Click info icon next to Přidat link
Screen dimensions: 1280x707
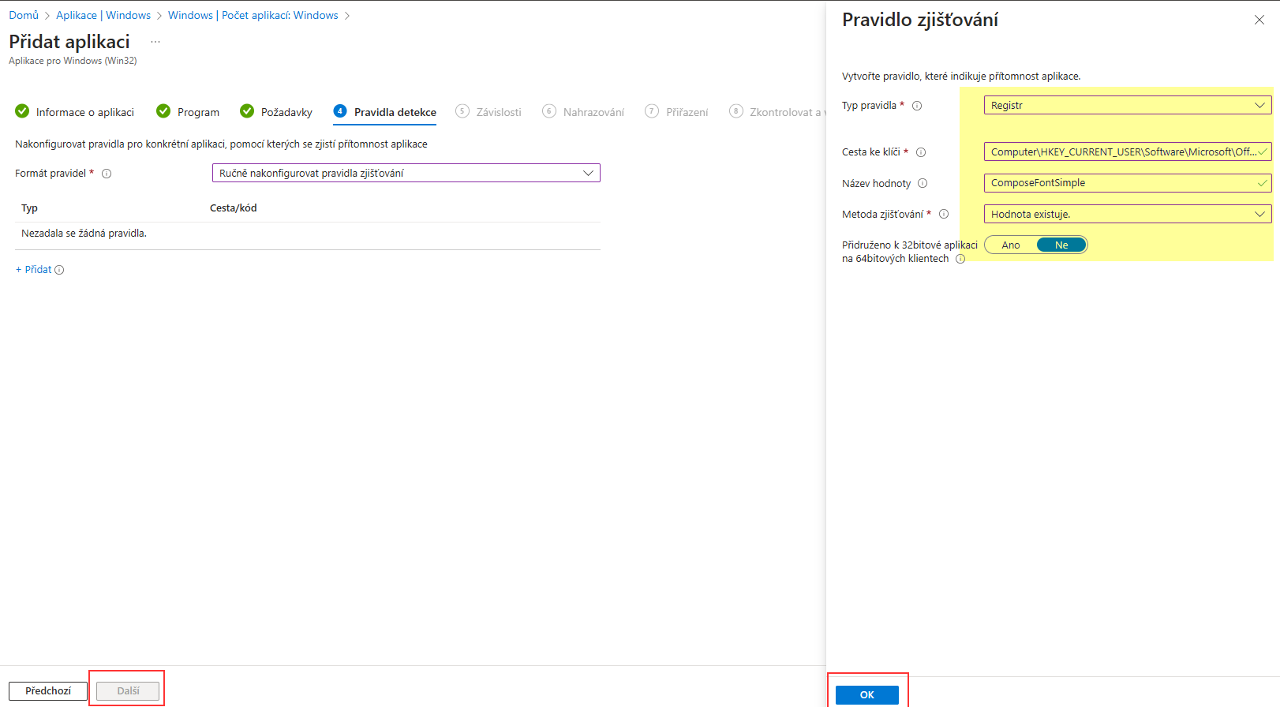(x=59, y=270)
